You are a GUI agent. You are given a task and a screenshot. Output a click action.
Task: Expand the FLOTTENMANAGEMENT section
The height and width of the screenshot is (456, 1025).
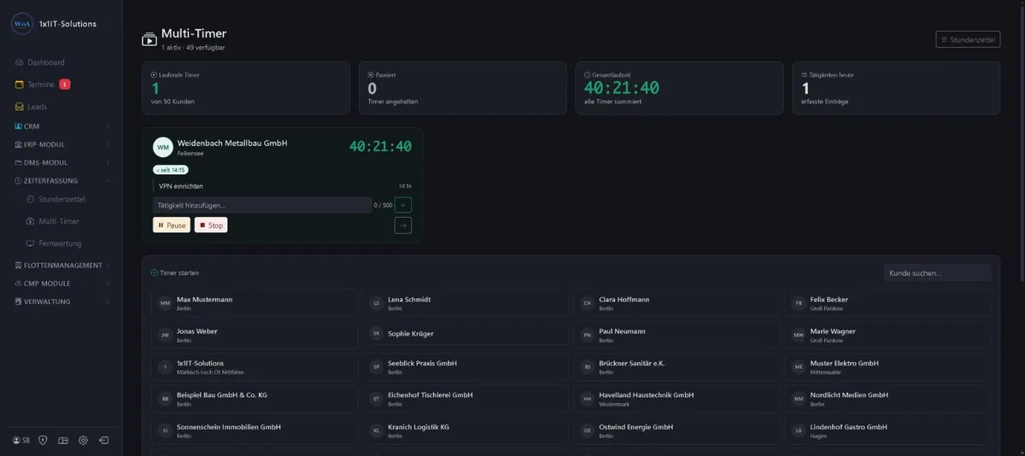[x=61, y=265]
